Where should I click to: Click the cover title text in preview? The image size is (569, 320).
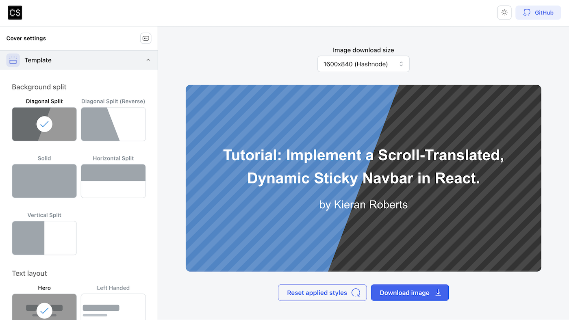(x=363, y=166)
